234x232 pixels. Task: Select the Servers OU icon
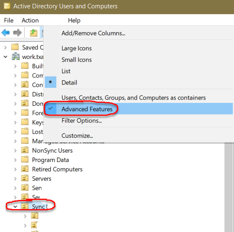(x=25, y=178)
